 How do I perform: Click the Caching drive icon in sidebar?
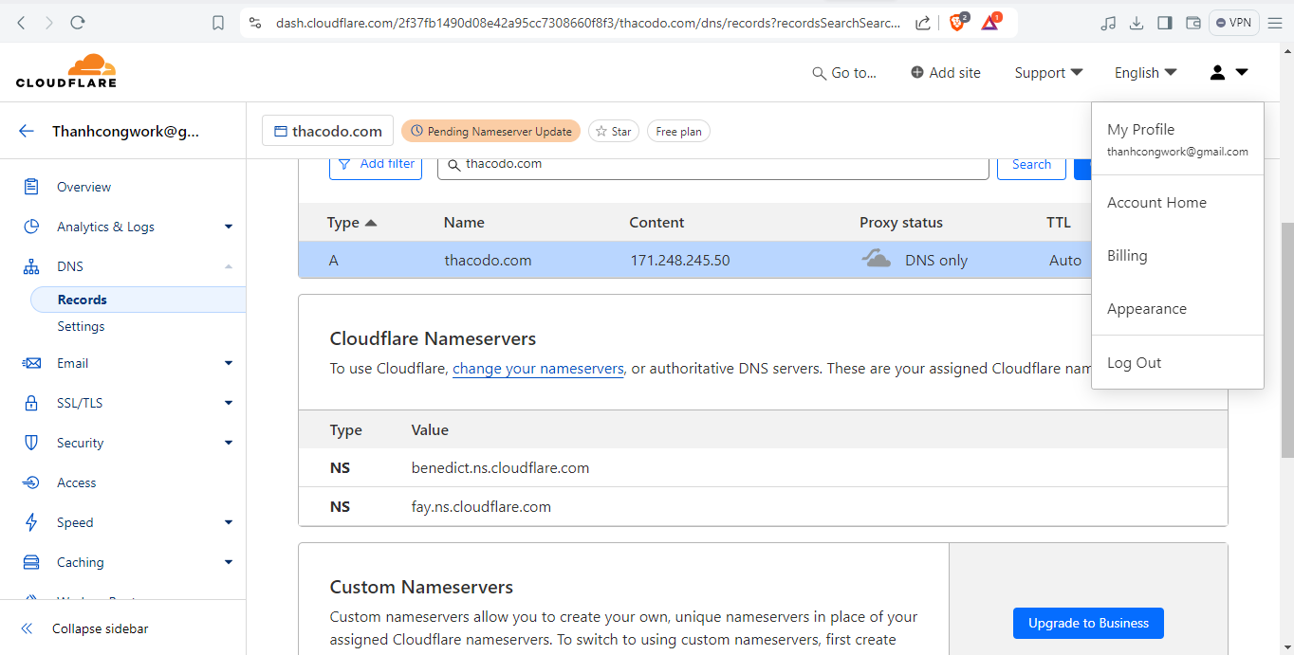click(x=31, y=562)
